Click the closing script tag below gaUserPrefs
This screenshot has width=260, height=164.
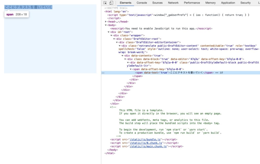tap(114, 18)
